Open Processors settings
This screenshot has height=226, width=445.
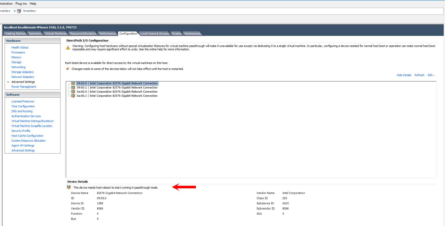click(x=18, y=52)
